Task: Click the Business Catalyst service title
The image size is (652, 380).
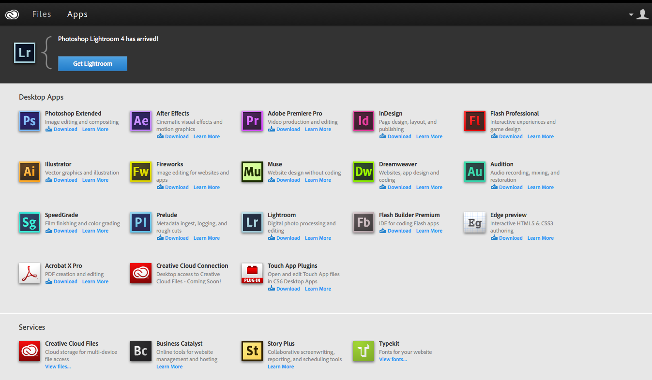Action: [x=180, y=344]
